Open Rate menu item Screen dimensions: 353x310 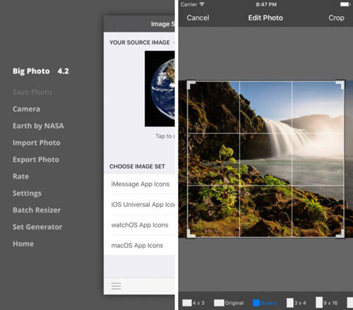point(21,177)
